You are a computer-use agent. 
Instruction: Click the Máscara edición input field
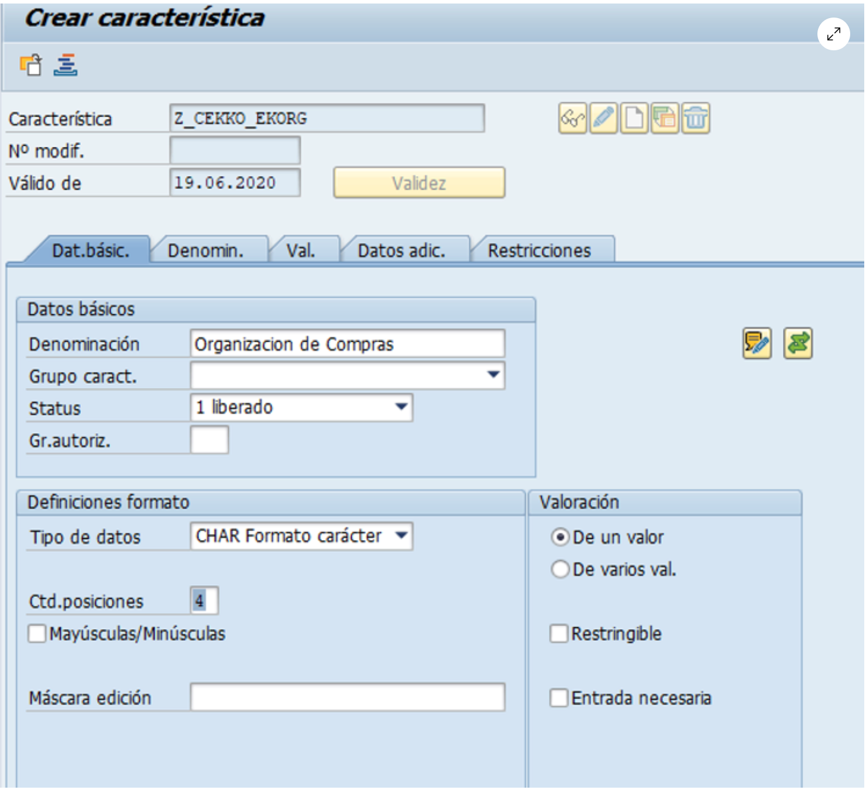tap(347, 698)
